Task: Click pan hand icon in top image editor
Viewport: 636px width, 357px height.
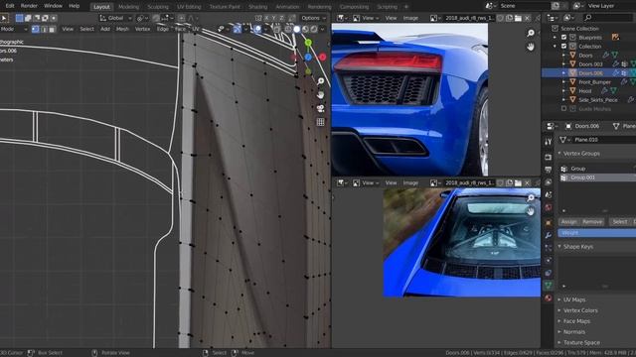Action: point(531,47)
